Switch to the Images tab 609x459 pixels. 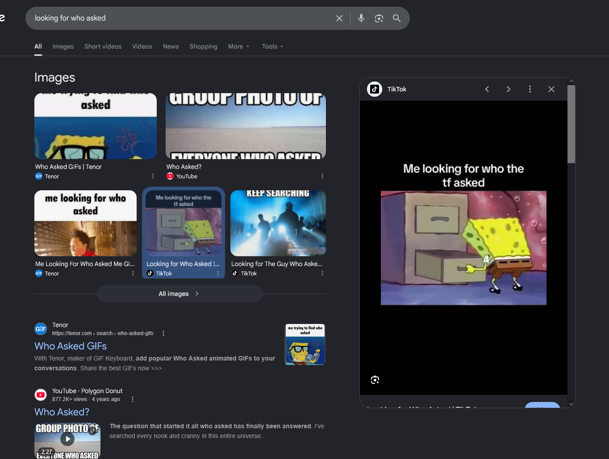pos(63,46)
